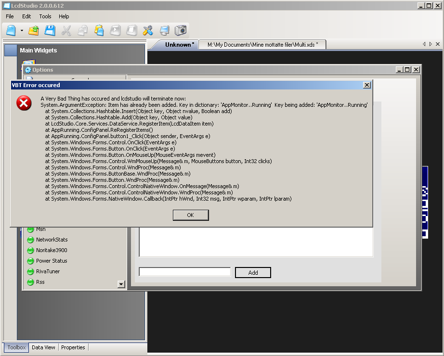The height and width of the screenshot is (356, 444).
Task: Click the Stop square icon
Action: click(131, 30)
